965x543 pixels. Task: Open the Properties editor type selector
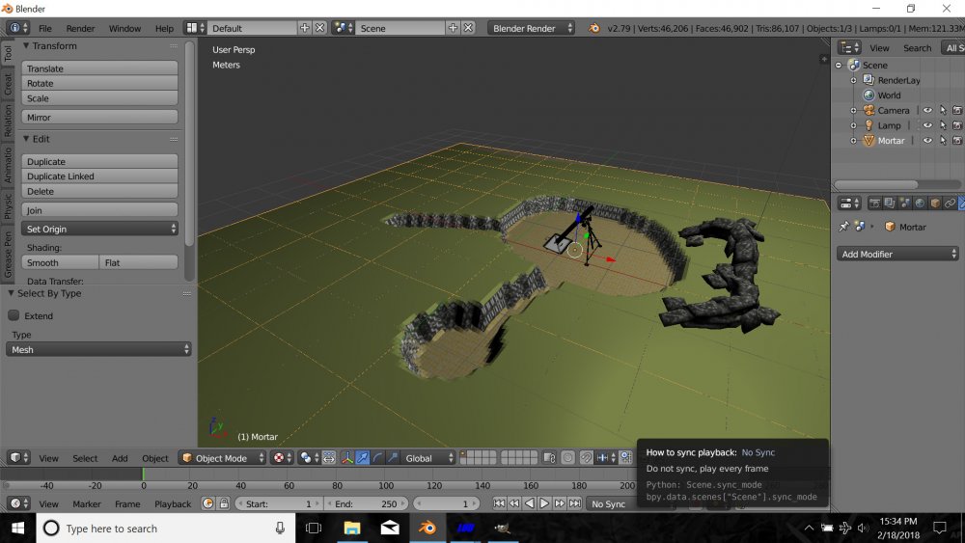(x=850, y=203)
